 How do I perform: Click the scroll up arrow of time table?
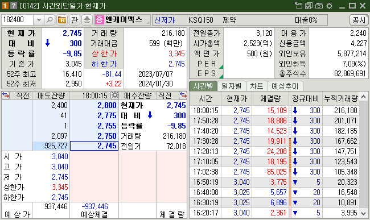tap(363, 97)
